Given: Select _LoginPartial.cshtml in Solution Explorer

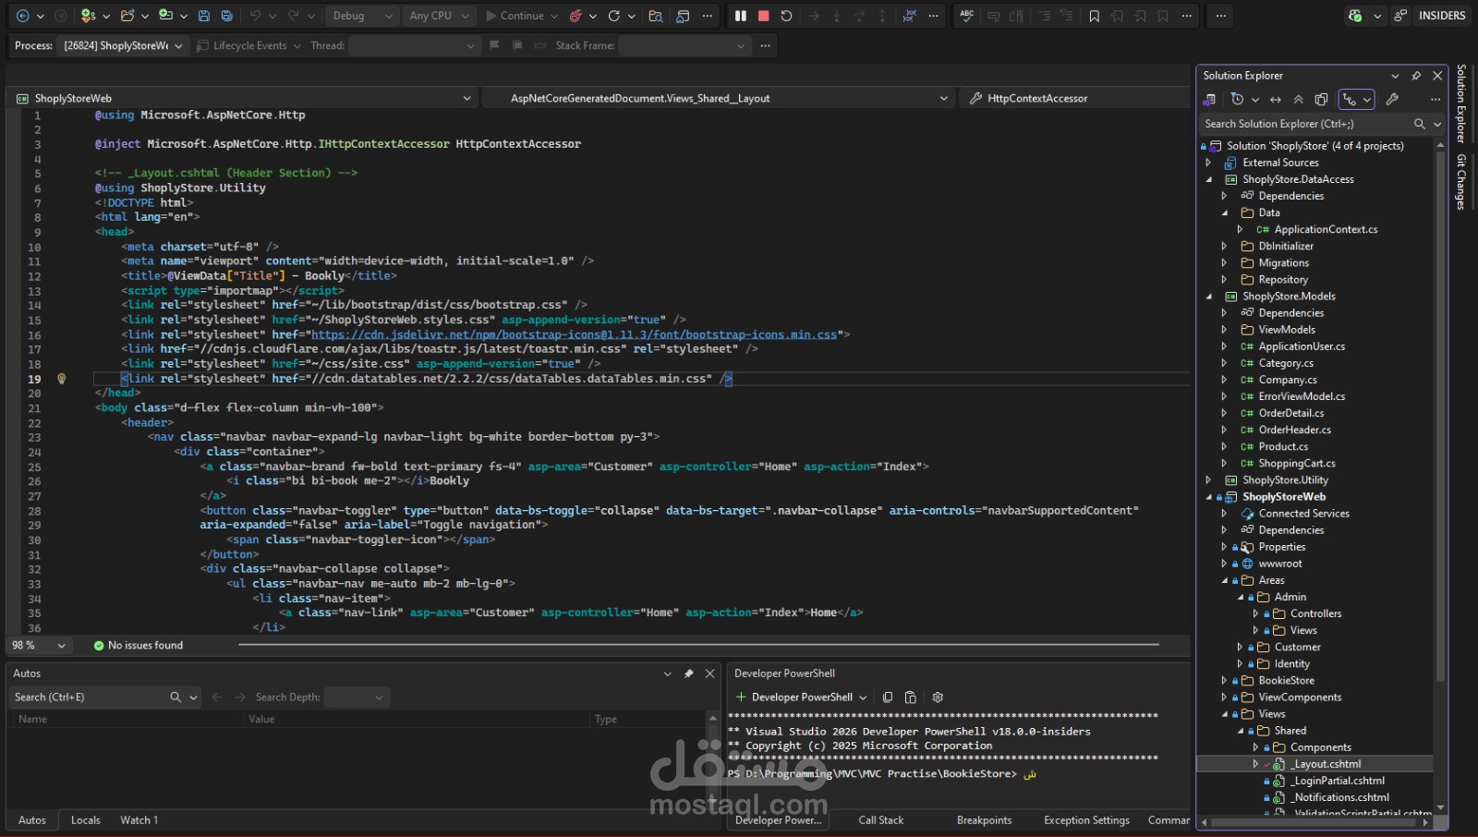Looking at the screenshot, I should 1338,781.
